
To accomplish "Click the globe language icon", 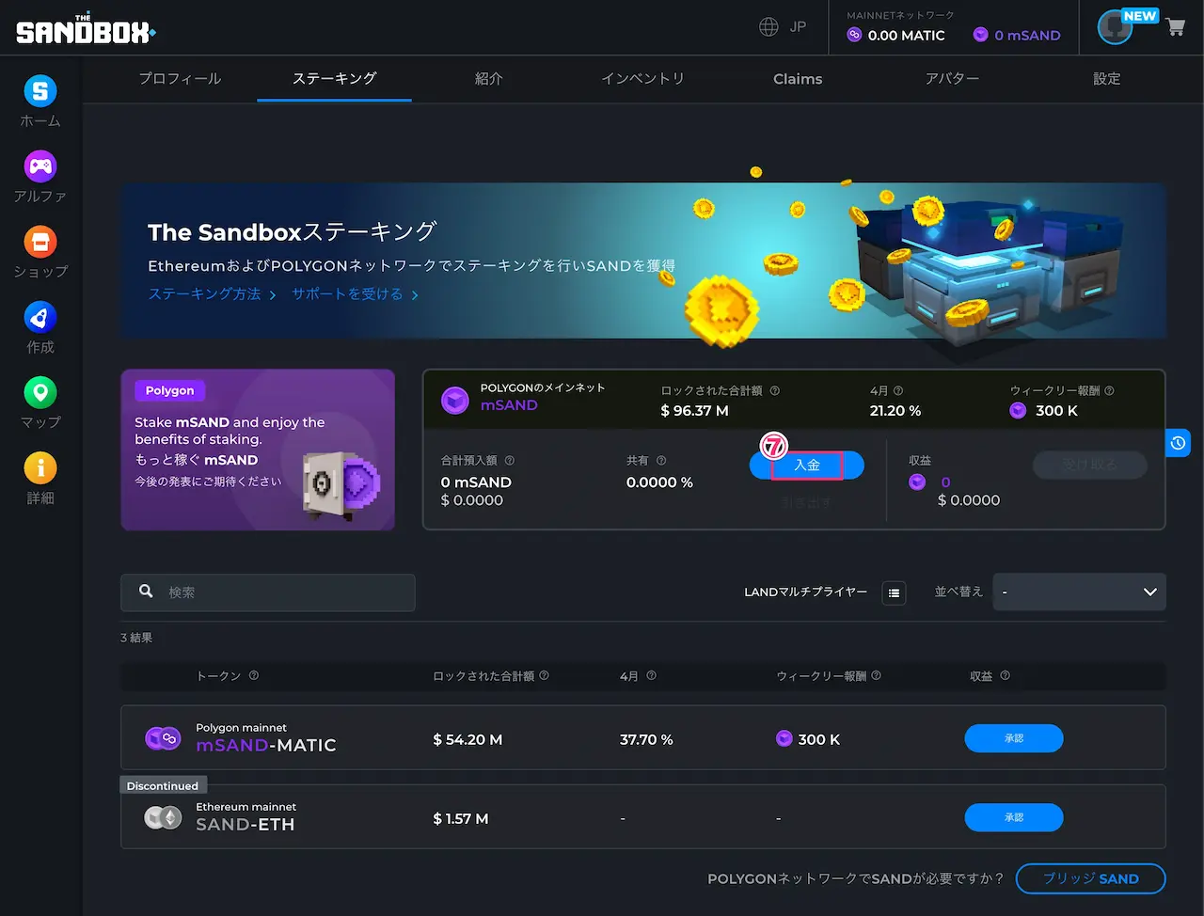I will point(768,27).
